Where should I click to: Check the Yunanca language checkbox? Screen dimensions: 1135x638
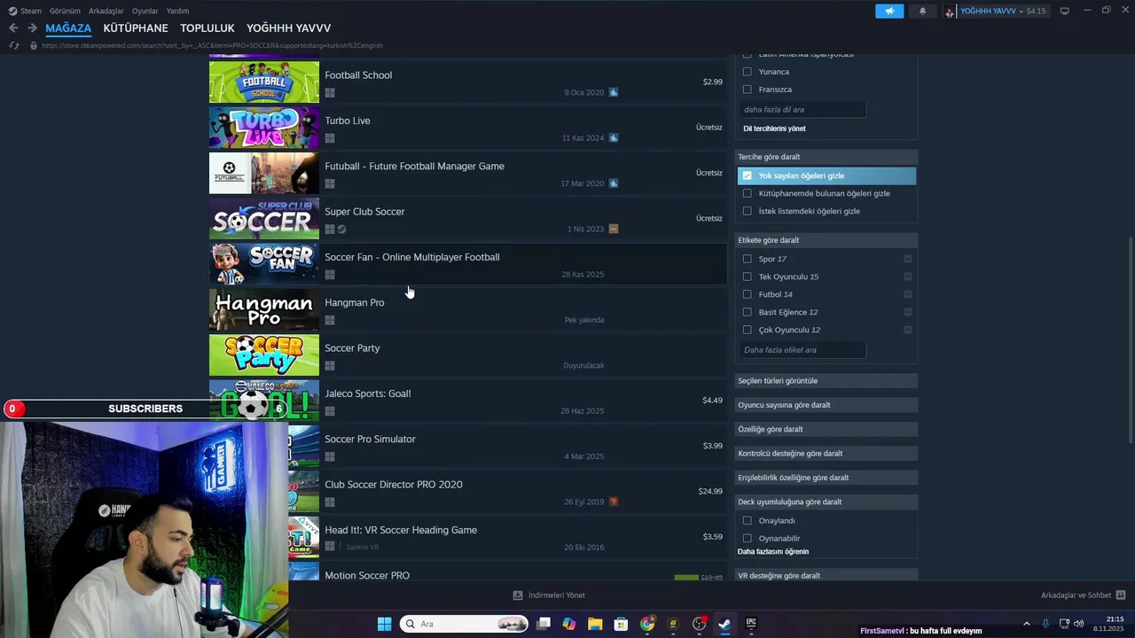pyautogui.click(x=747, y=72)
